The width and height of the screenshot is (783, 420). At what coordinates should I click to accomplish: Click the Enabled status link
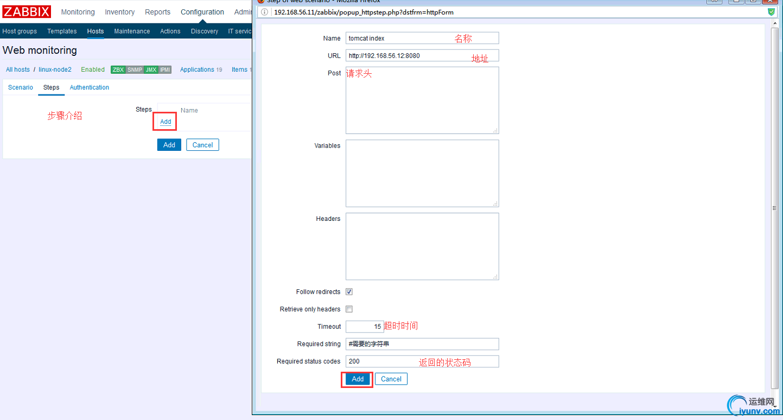coord(93,69)
